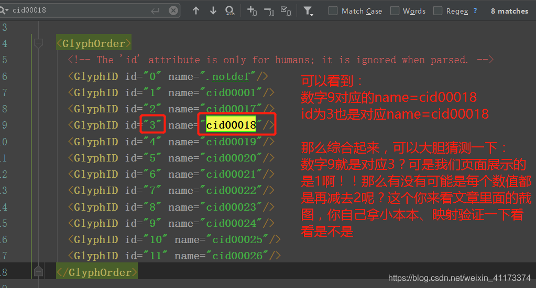Click the cid00026 name value

point(237,256)
